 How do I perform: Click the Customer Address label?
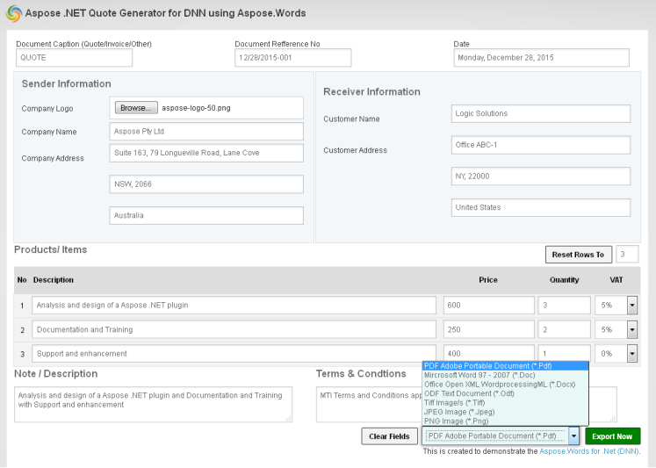[355, 150]
